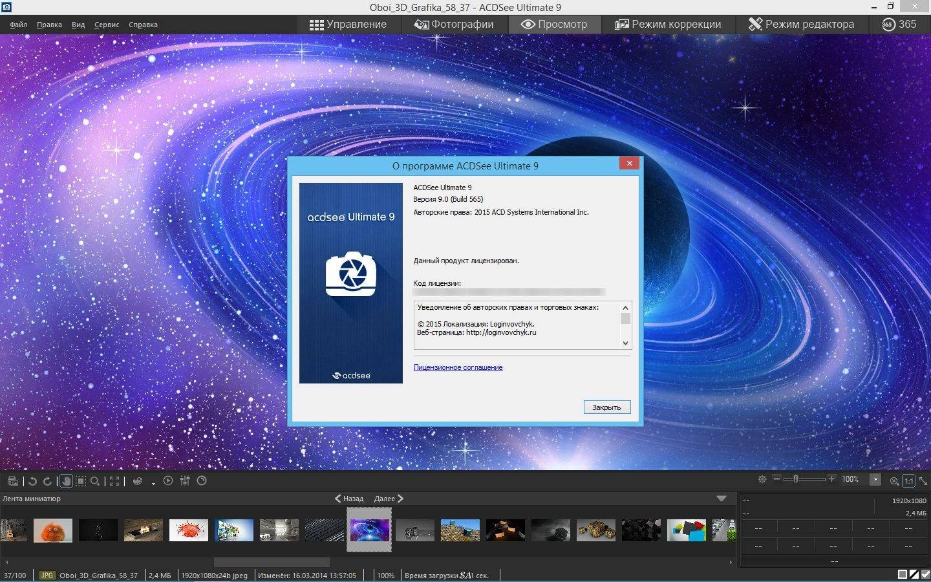The image size is (931, 582).
Task: Click the circular timer icon in toolbar
Action: [202, 480]
